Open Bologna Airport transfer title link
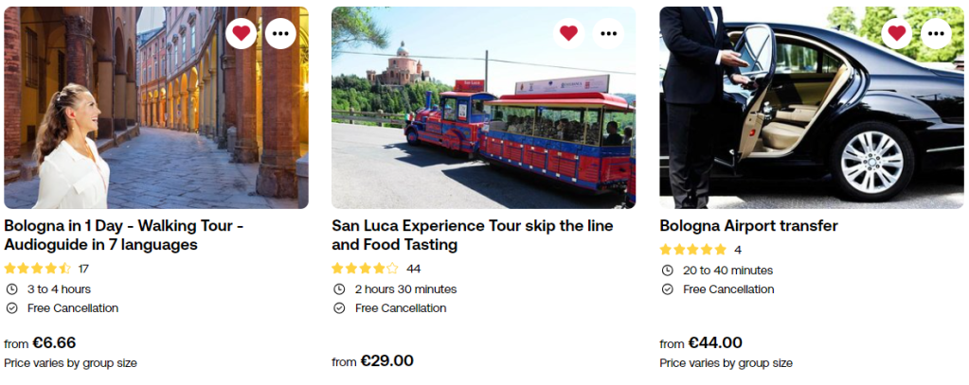 tap(748, 226)
